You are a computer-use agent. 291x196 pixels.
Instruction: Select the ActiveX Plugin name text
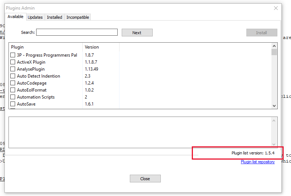click(31, 62)
